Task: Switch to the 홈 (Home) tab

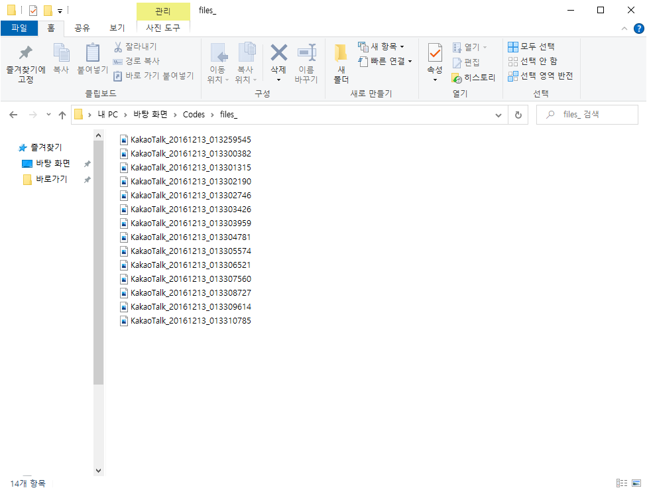Action: pyautogui.click(x=51, y=28)
